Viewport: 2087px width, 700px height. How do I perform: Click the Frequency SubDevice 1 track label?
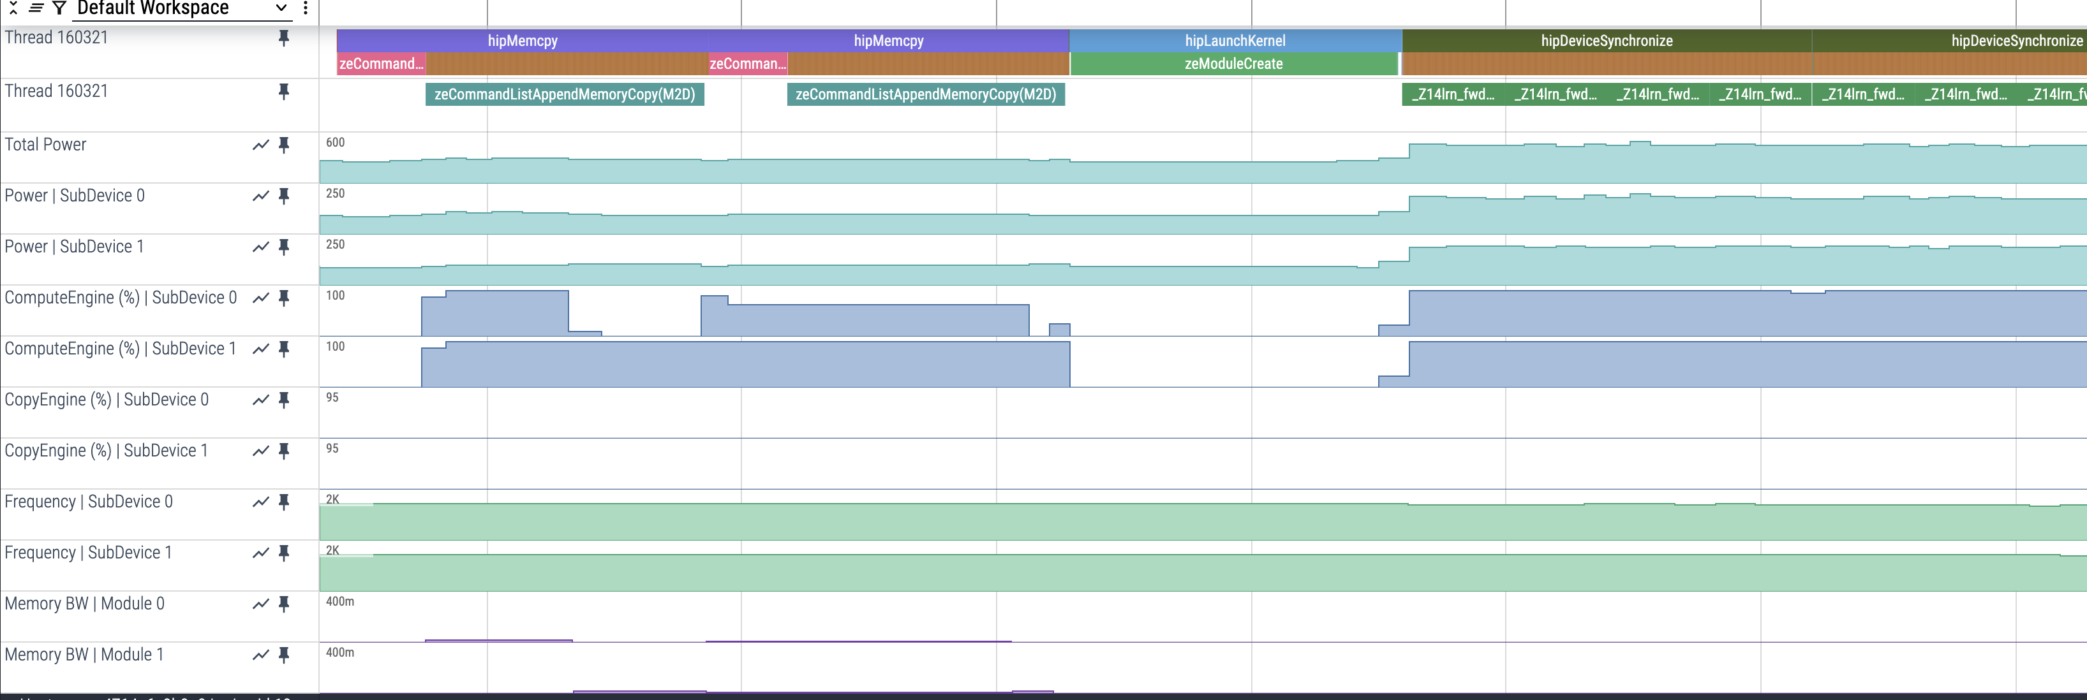[x=88, y=553]
